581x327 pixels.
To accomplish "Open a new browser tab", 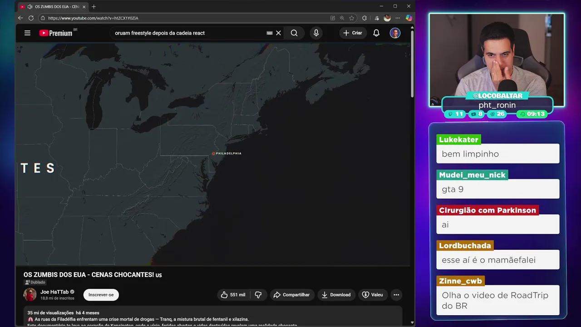I will coord(94,7).
